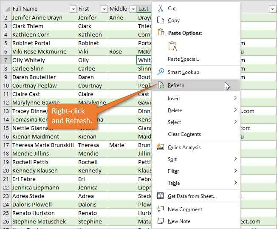Screen dimensions: 277x229
Task: Open the First column filter dropdown
Action: point(104,9)
